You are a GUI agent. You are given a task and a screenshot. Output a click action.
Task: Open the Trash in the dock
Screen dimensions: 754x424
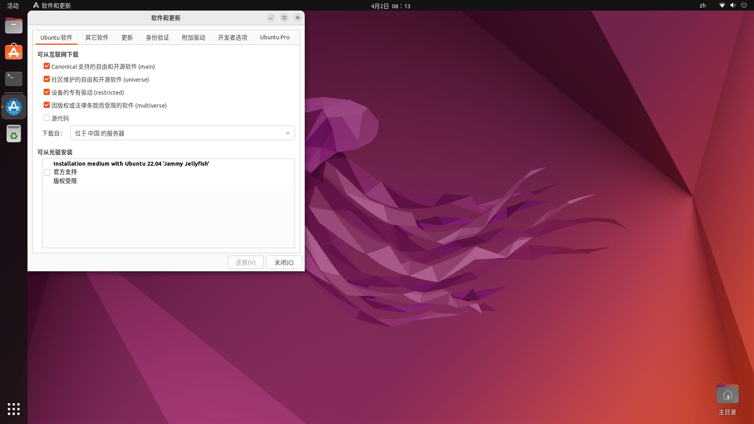14,134
